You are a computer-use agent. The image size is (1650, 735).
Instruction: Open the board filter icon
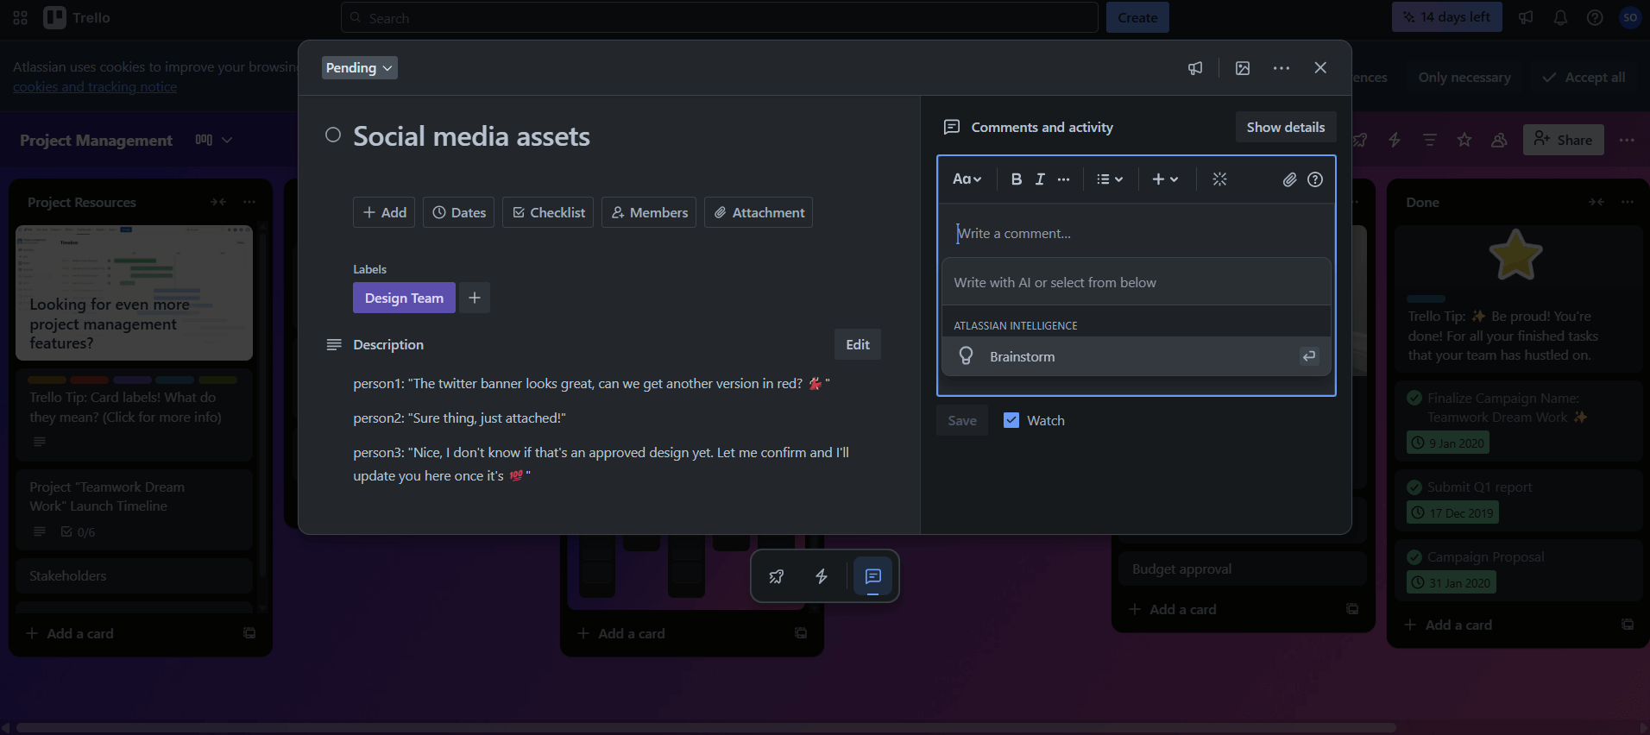1430,140
